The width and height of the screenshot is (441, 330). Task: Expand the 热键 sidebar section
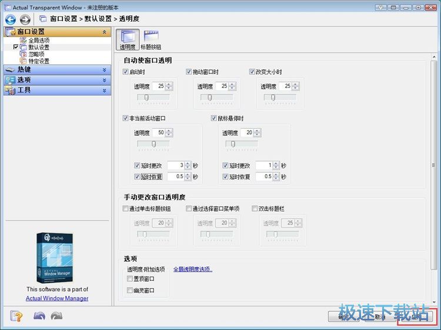57,69
